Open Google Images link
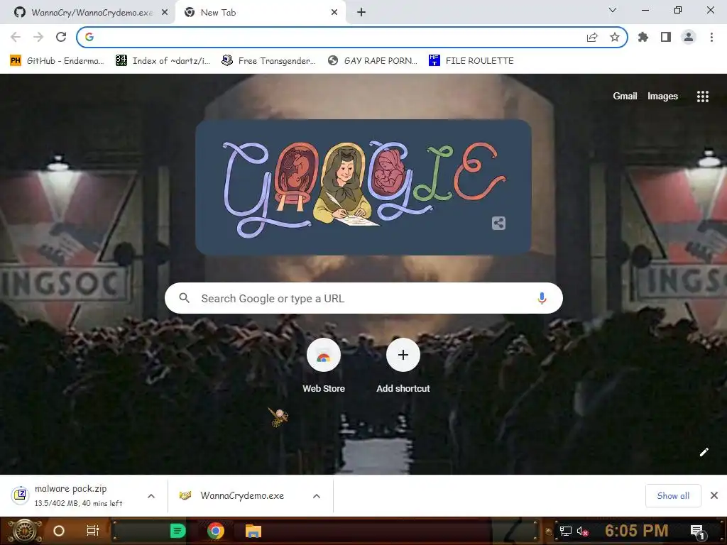Viewport: 727px width, 545px height. point(662,96)
